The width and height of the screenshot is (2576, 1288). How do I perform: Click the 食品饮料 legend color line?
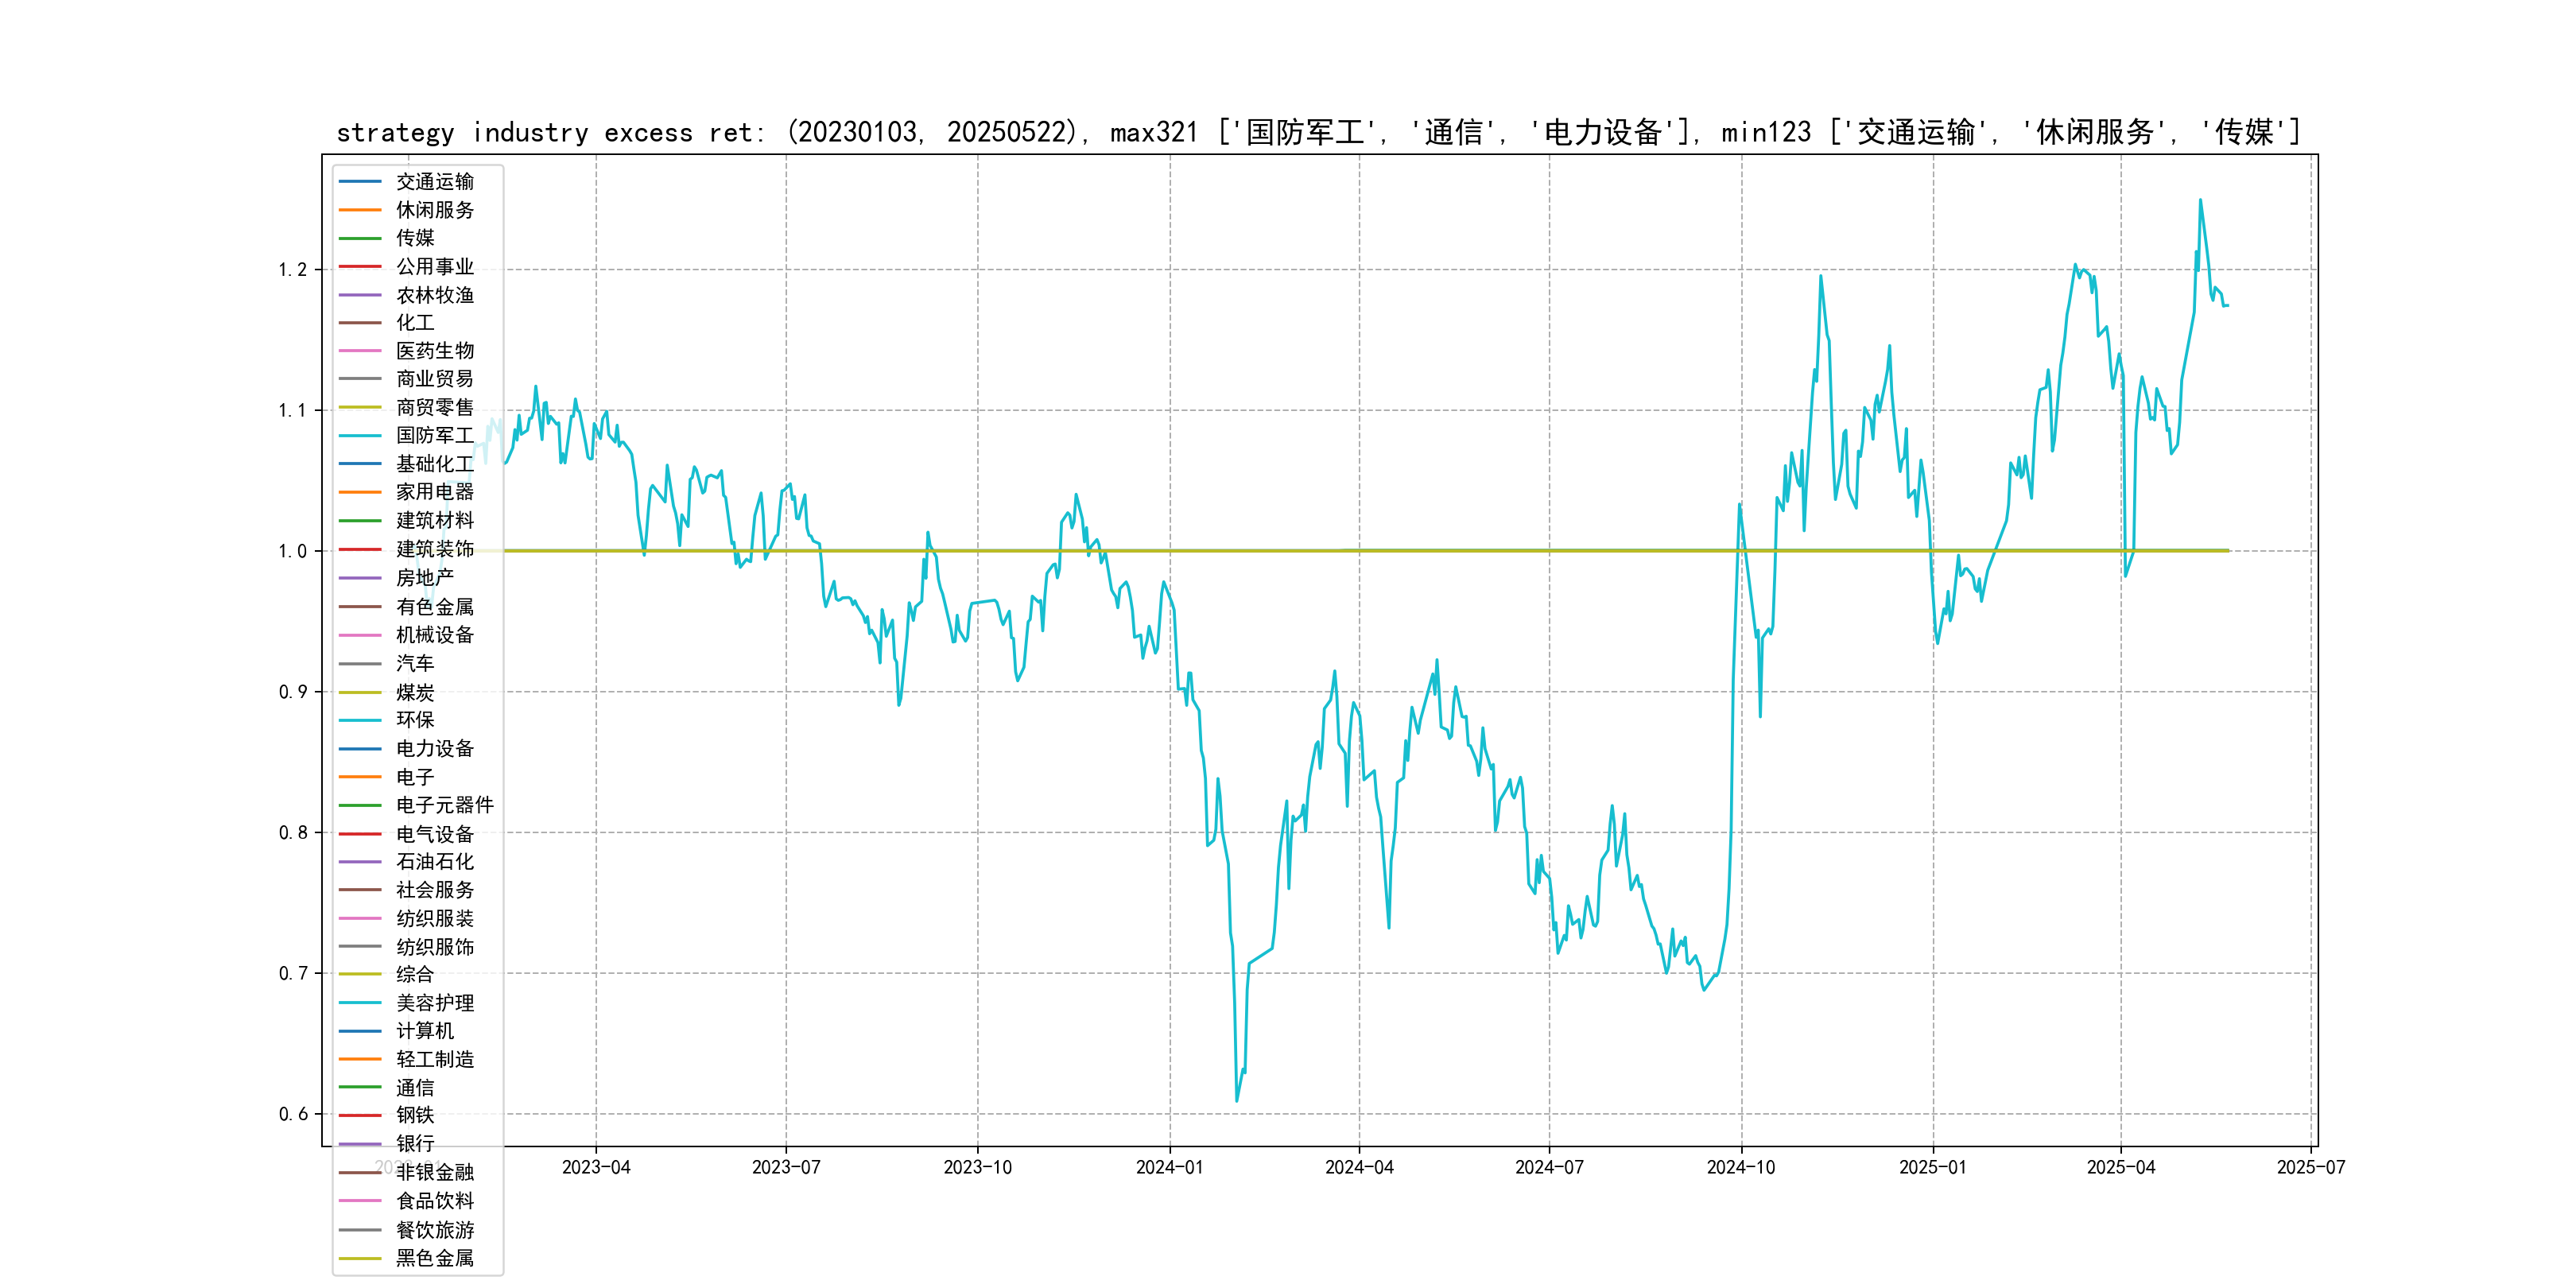[360, 1201]
